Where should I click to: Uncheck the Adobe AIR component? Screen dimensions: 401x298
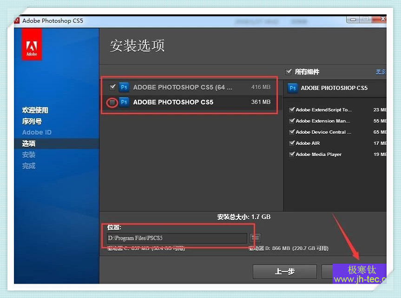(x=291, y=143)
